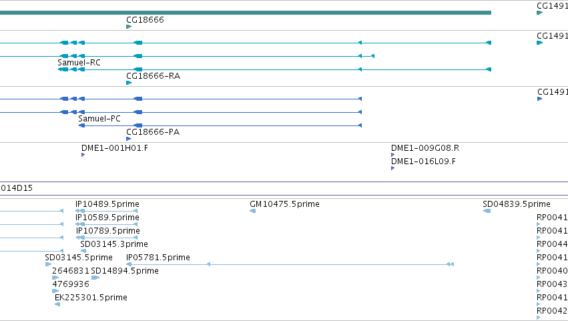The image size is (568, 321).
Task: Click the RP0044 label at right edge
Action: 552,244
